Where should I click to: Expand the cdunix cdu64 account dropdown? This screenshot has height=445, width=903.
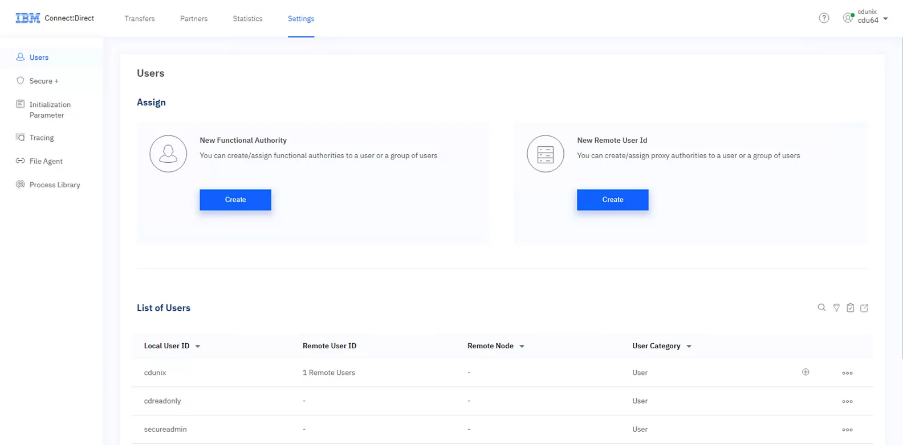[x=885, y=19]
